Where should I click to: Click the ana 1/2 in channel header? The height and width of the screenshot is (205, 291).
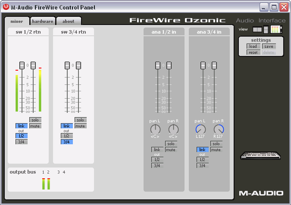[164, 32]
